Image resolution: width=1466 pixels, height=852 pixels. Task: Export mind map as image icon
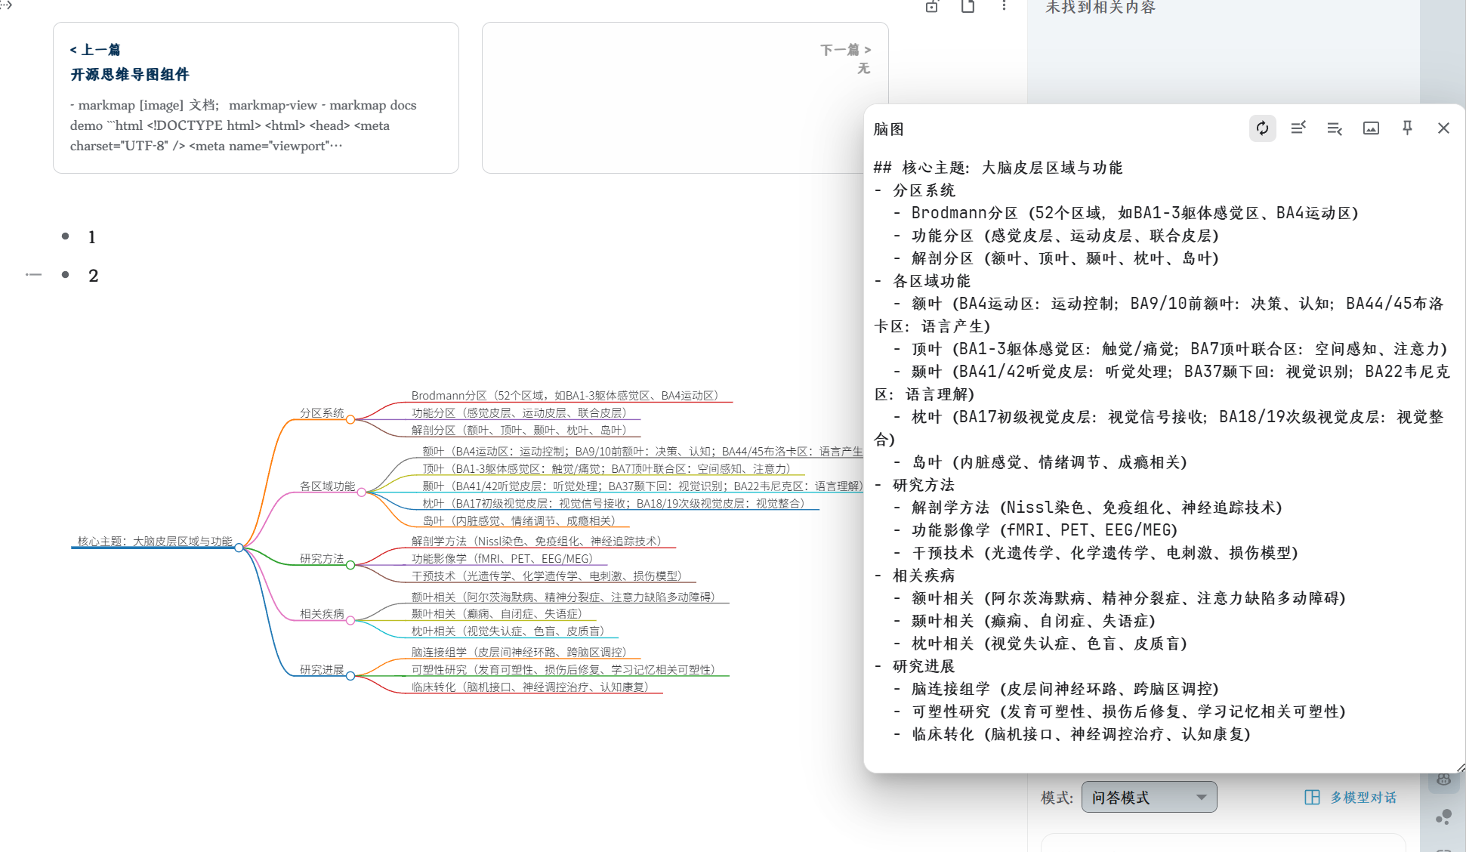(1371, 128)
